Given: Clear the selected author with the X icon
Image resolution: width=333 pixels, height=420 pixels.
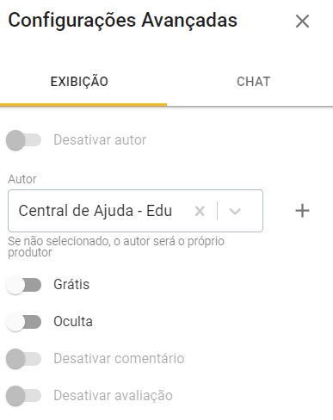Looking at the screenshot, I should tap(200, 211).
